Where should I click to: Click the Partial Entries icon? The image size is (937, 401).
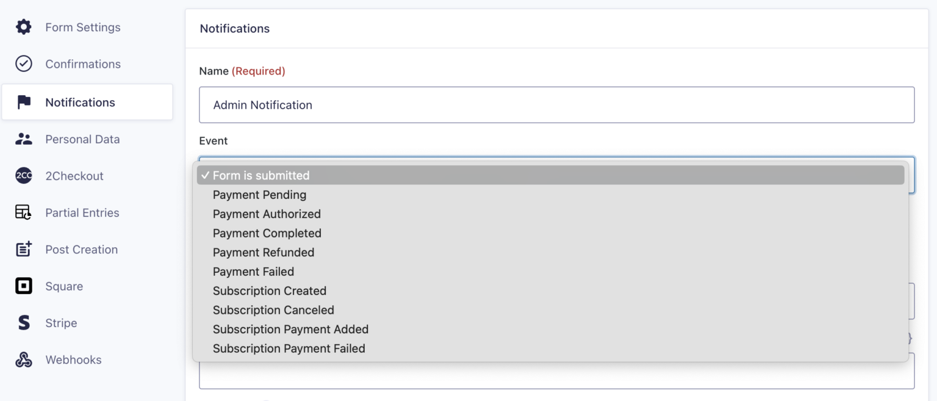coord(23,212)
